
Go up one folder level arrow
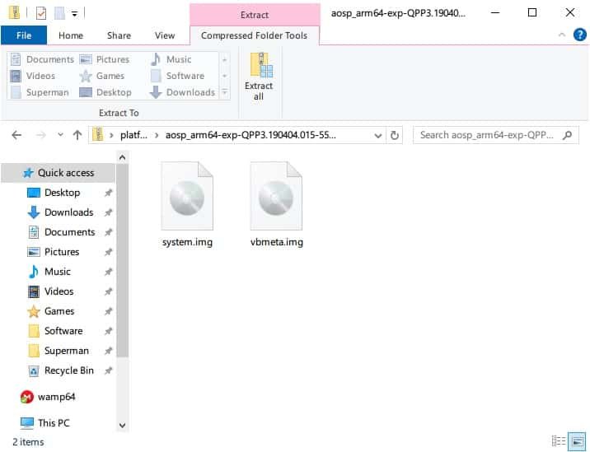(x=77, y=135)
